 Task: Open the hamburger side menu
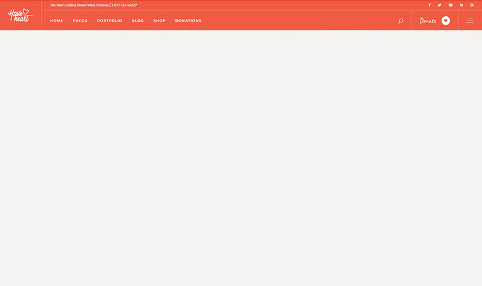click(x=470, y=20)
